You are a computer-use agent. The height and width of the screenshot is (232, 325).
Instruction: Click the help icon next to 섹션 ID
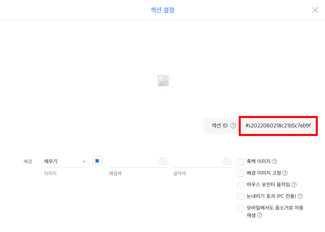coord(233,126)
